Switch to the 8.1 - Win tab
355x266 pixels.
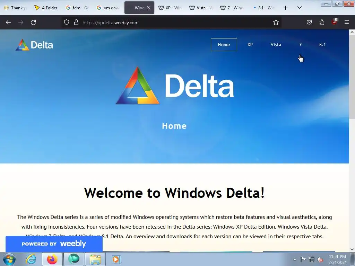pyautogui.click(x=263, y=8)
